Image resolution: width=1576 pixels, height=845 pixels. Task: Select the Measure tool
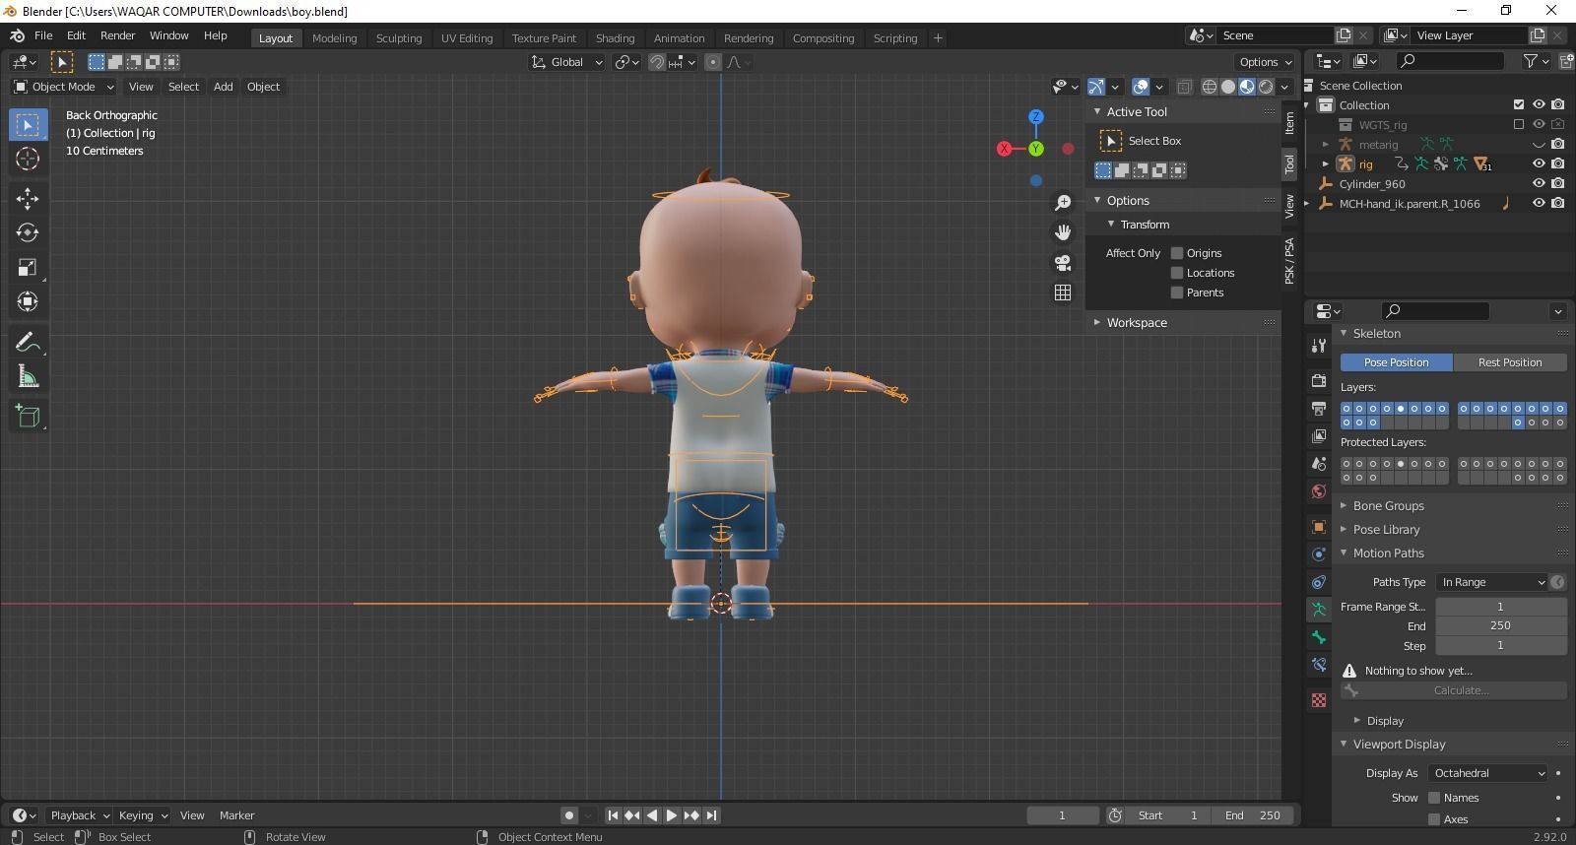(x=28, y=376)
